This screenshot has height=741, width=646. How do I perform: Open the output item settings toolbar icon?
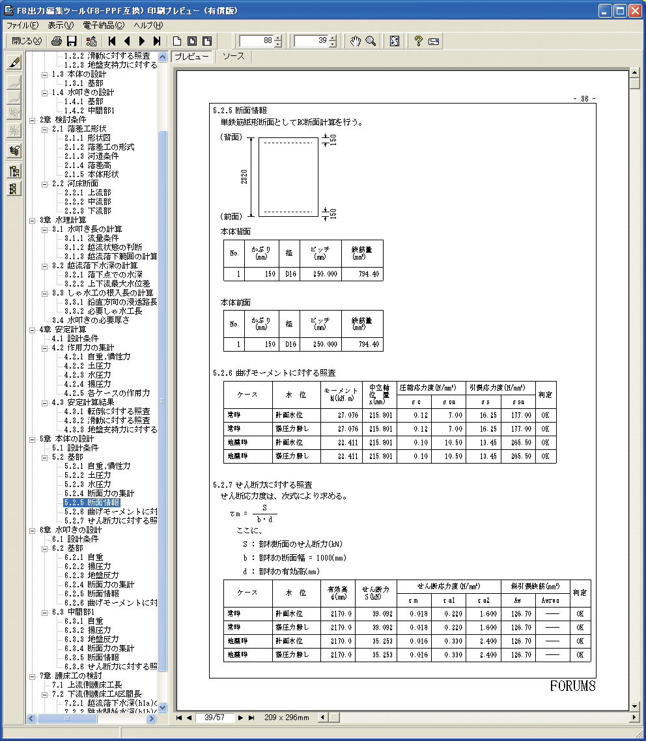click(x=92, y=41)
